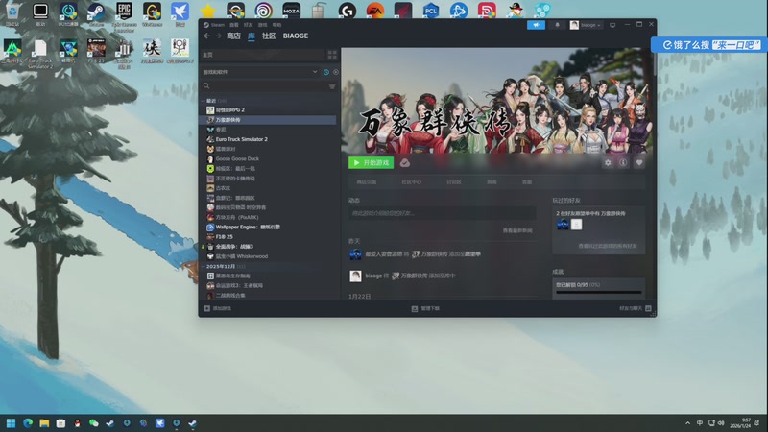Open 查看最新新闻 latest news link

517,230
